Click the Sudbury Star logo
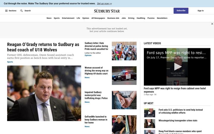Image resolution: width=214 pixels, height=134 pixels. pyautogui.click(x=107, y=11)
